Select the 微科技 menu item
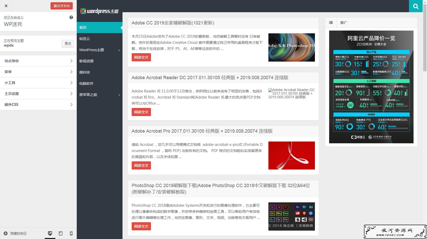427x239 pixels. pyautogui.click(x=100, y=72)
